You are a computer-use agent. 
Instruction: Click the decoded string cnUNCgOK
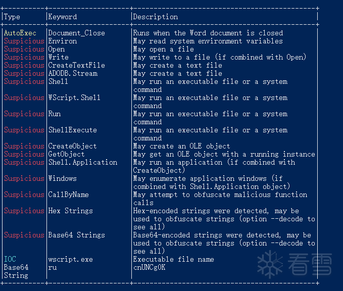(149, 267)
